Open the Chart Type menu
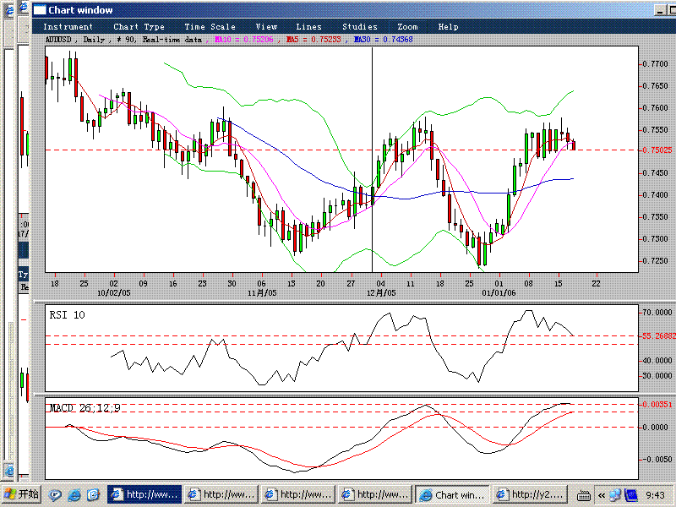 [139, 27]
